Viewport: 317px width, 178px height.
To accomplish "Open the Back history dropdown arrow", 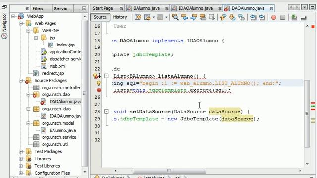I will pos(154,17).
